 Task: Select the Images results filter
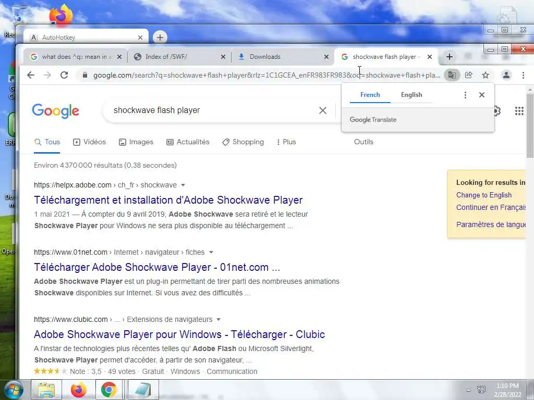click(x=136, y=142)
